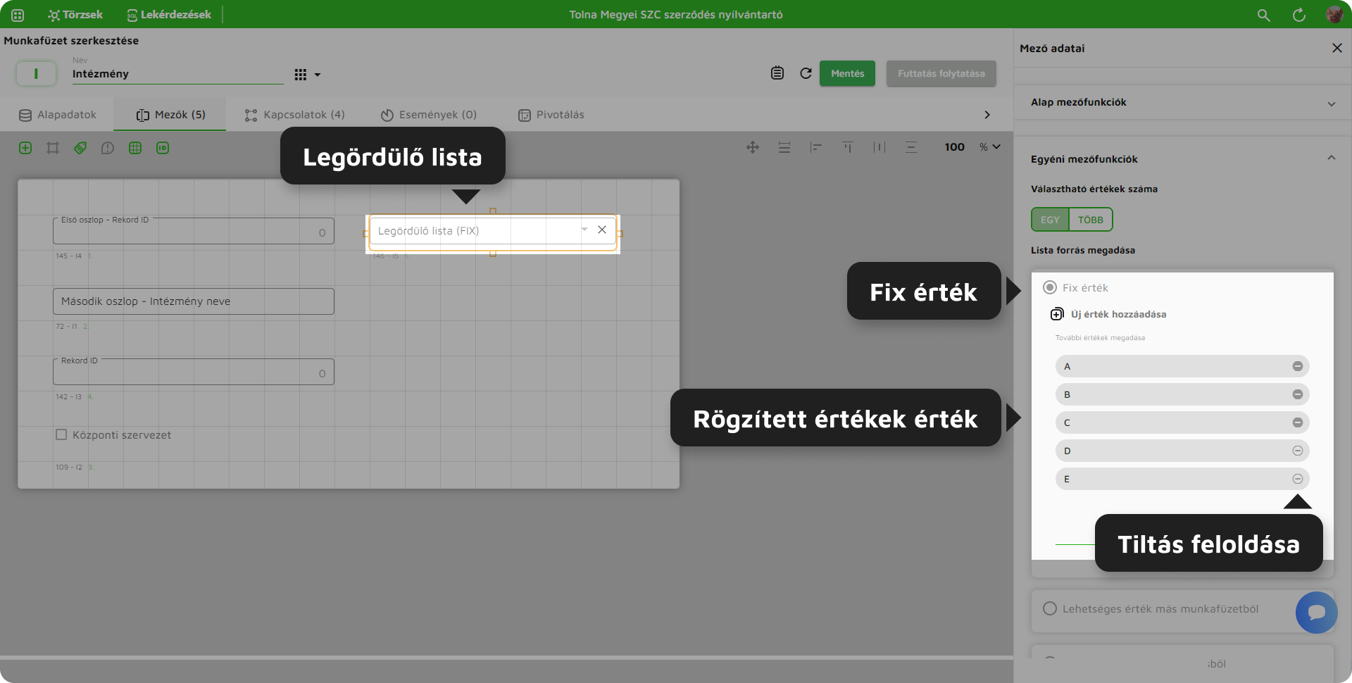Select the Második oszlop - Intézmény neve field
The height and width of the screenshot is (683, 1352).
pyautogui.click(x=194, y=301)
